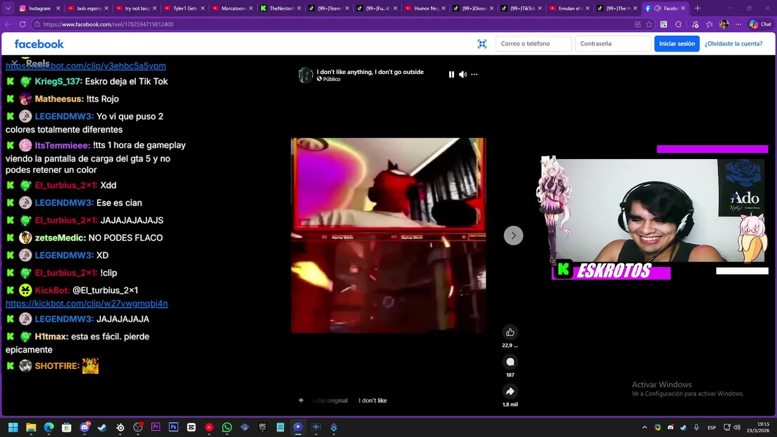
Task: Open the ESP language switcher
Action: [x=711, y=427]
